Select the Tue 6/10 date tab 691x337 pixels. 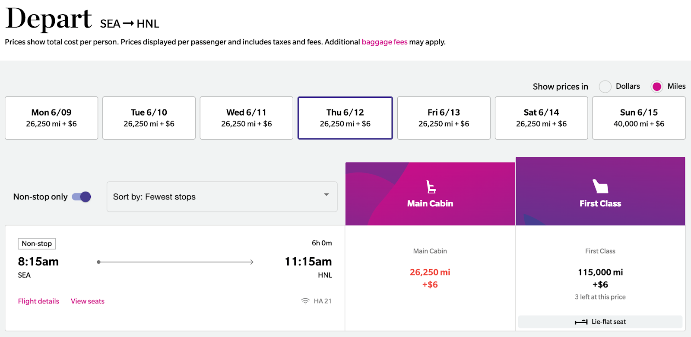tap(149, 118)
